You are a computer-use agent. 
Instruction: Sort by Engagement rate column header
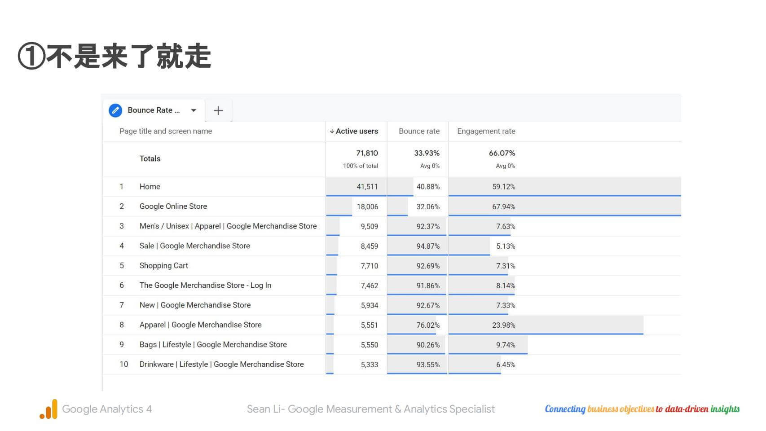486,131
